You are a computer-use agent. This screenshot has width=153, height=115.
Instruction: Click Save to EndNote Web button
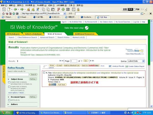[x=90, y=65]
